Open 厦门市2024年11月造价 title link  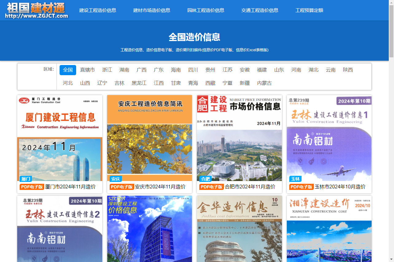coord(70,187)
